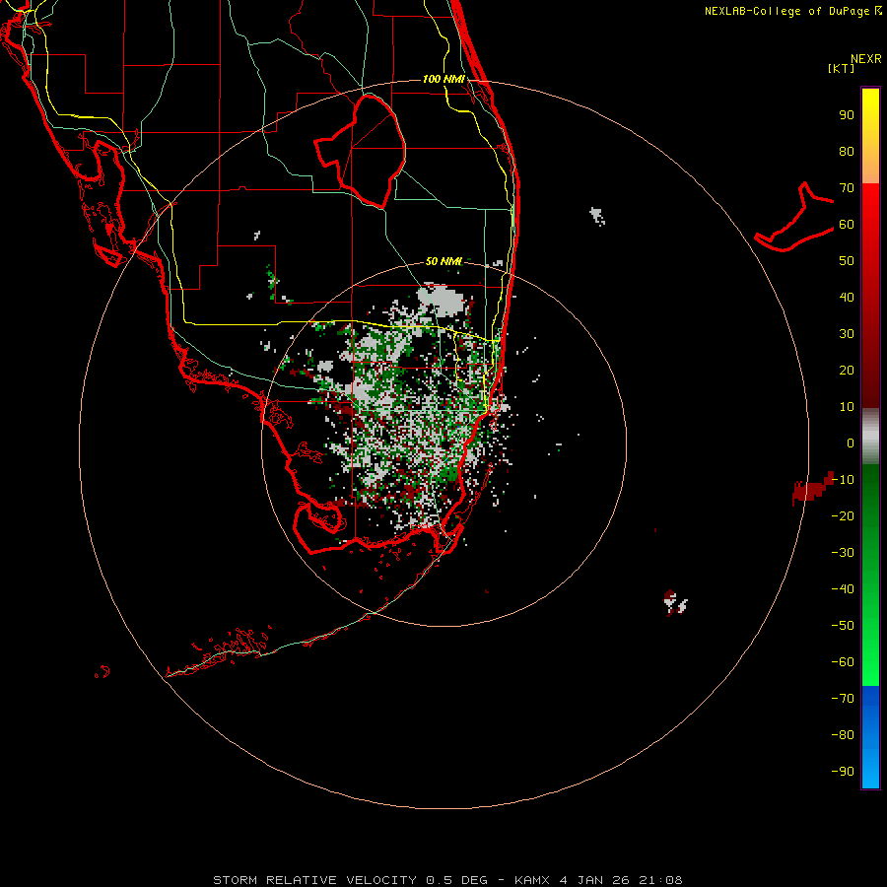
Task: Click the -30 value on the velocity scale
Action: pos(843,553)
